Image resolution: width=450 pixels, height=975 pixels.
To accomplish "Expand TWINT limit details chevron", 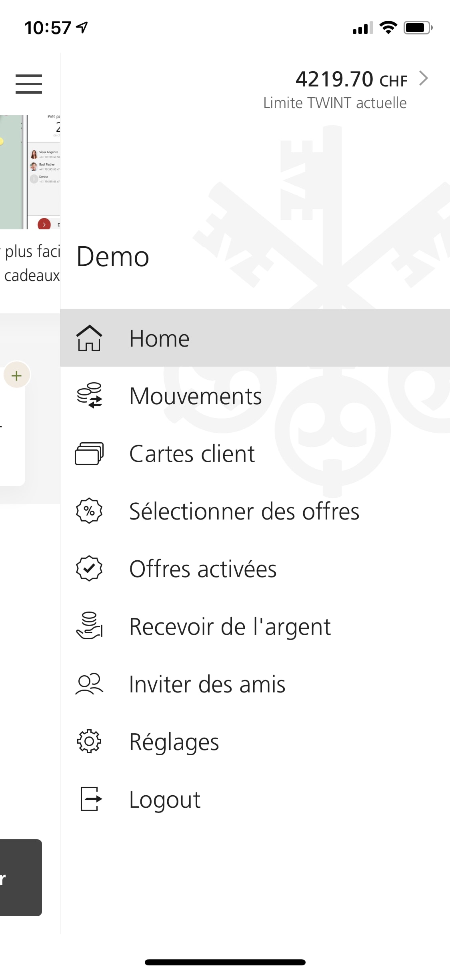I will click(424, 78).
